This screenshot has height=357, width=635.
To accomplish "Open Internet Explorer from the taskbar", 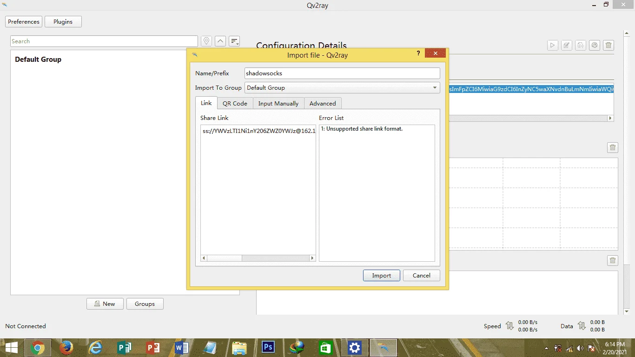I will (x=95, y=348).
